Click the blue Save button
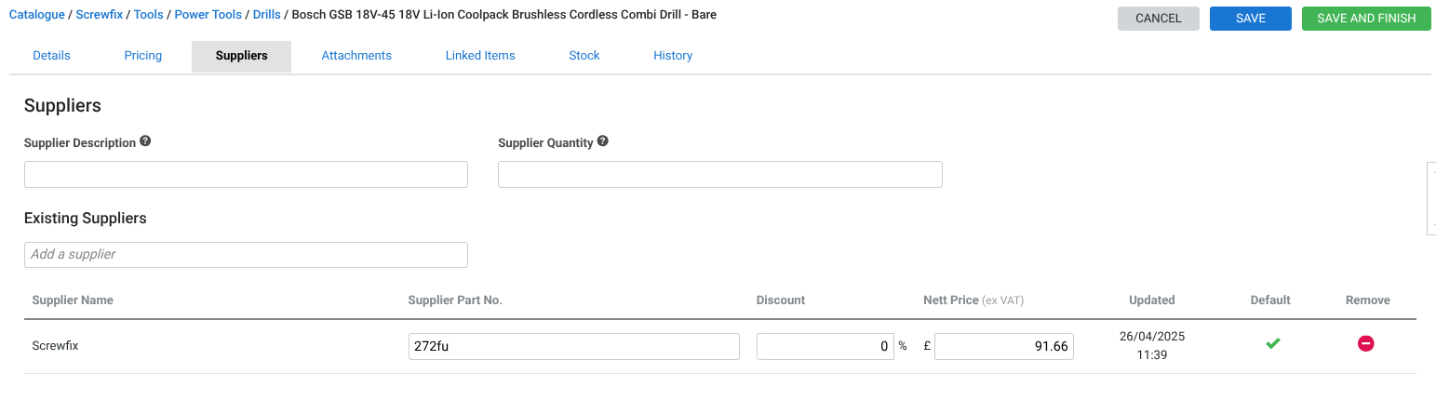The height and width of the screenshot is (413, 1436). (1251, 19)
